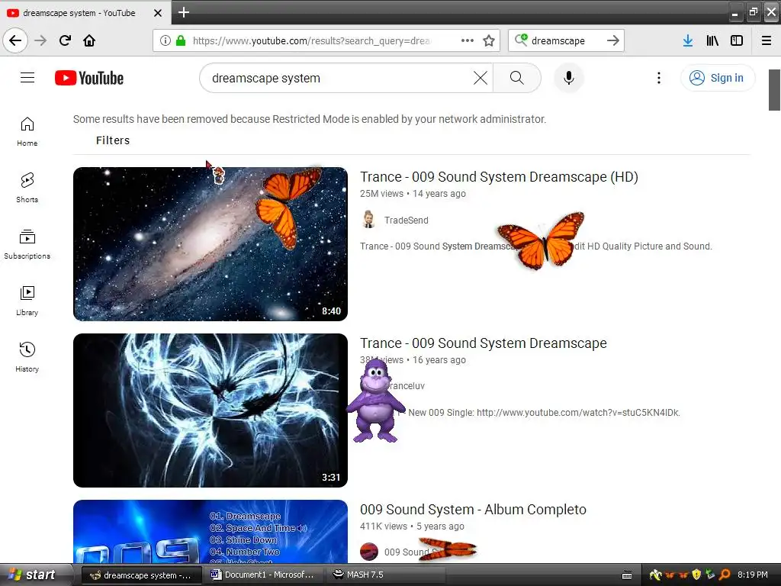The image size is (781, 586).
Task: Open Library in the YouTube sidebar
Action: click(x=27, y=301)
